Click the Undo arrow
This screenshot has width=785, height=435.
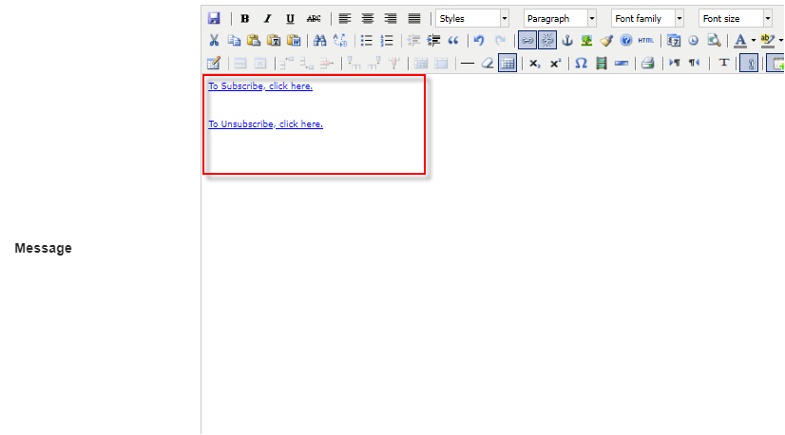479,41
